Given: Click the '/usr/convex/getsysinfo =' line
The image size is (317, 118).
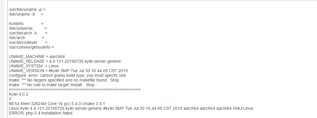Looking at the screenshot, I should [31, 47].
